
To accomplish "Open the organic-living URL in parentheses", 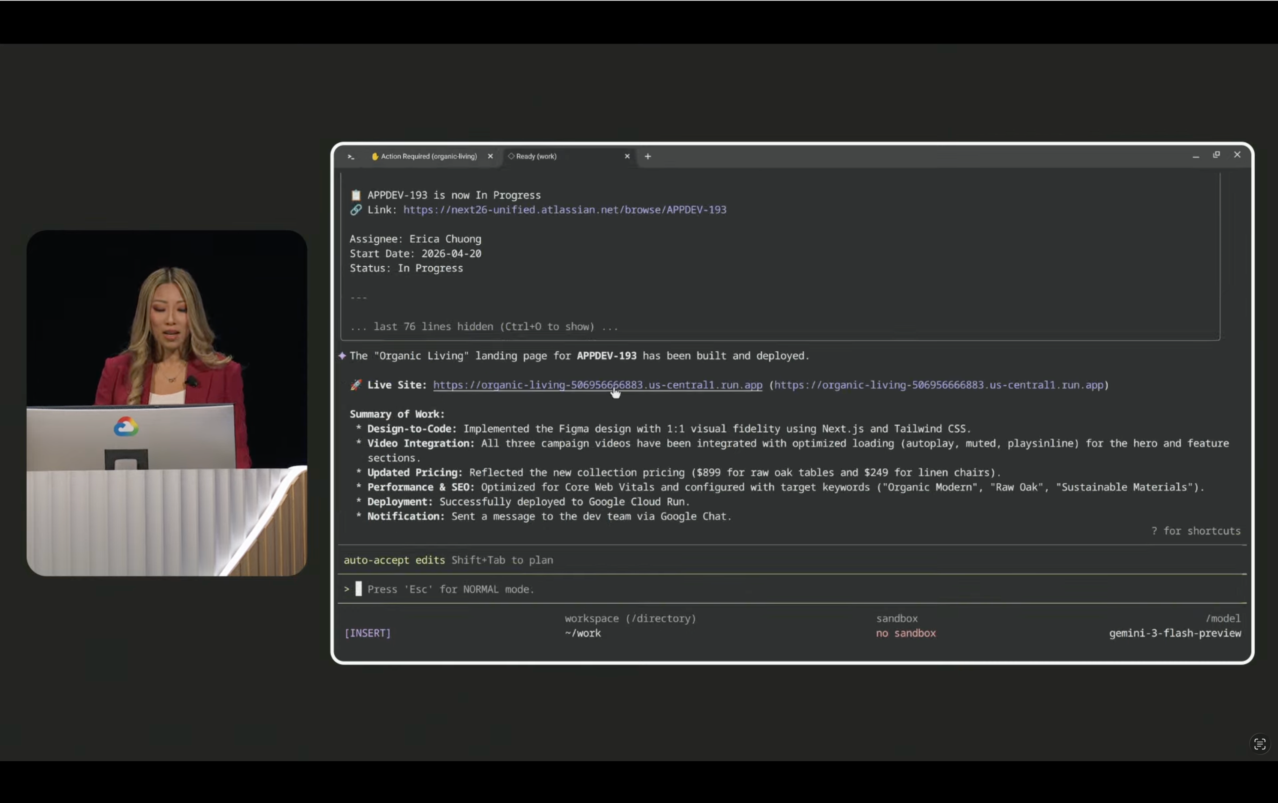I will click(938, 385).
